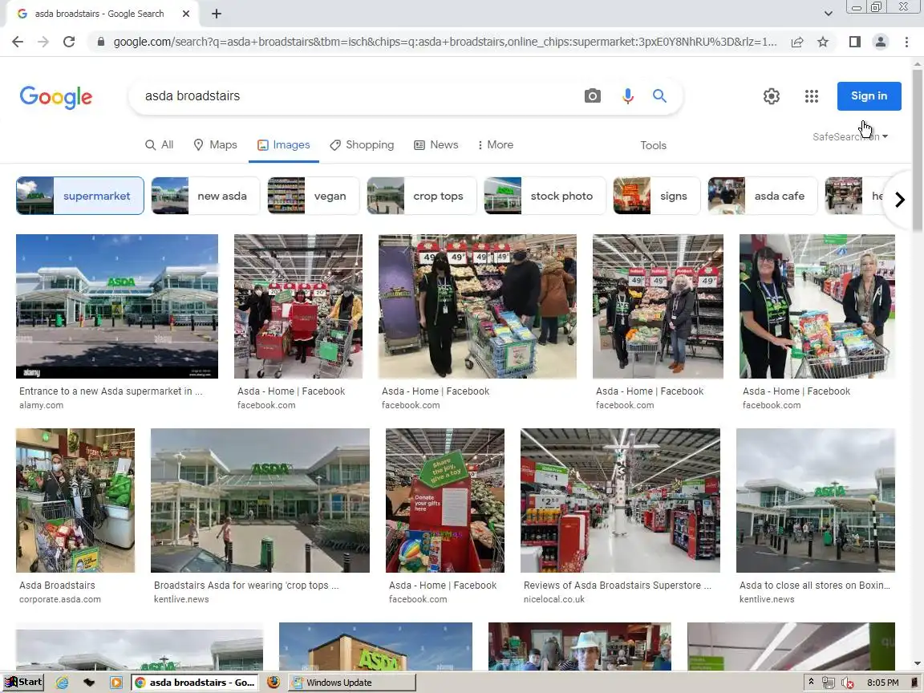The height and width of the screenshot is (693, 924).
Task: Select the crop tops filter chip
Action: [x=421, y=196]
